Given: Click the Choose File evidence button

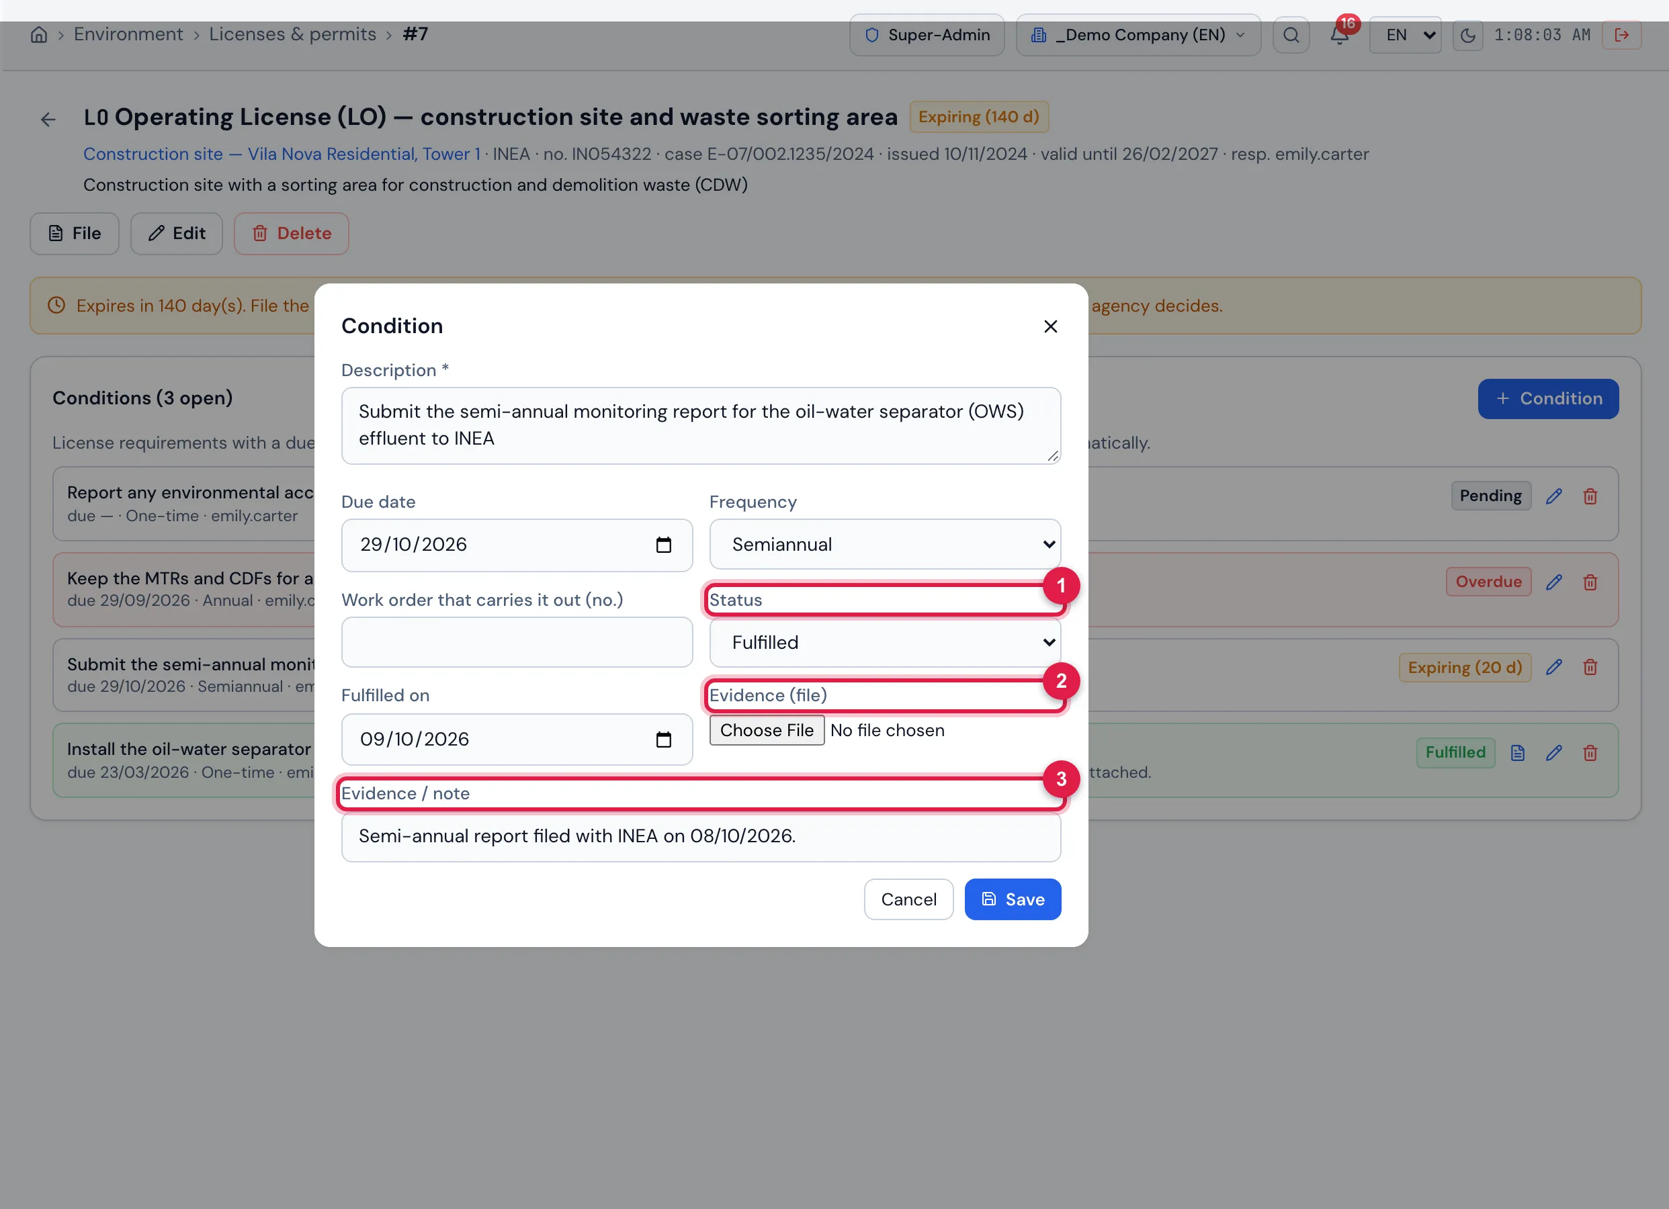Looking at the screenshot, I should [x=766, y=730].
